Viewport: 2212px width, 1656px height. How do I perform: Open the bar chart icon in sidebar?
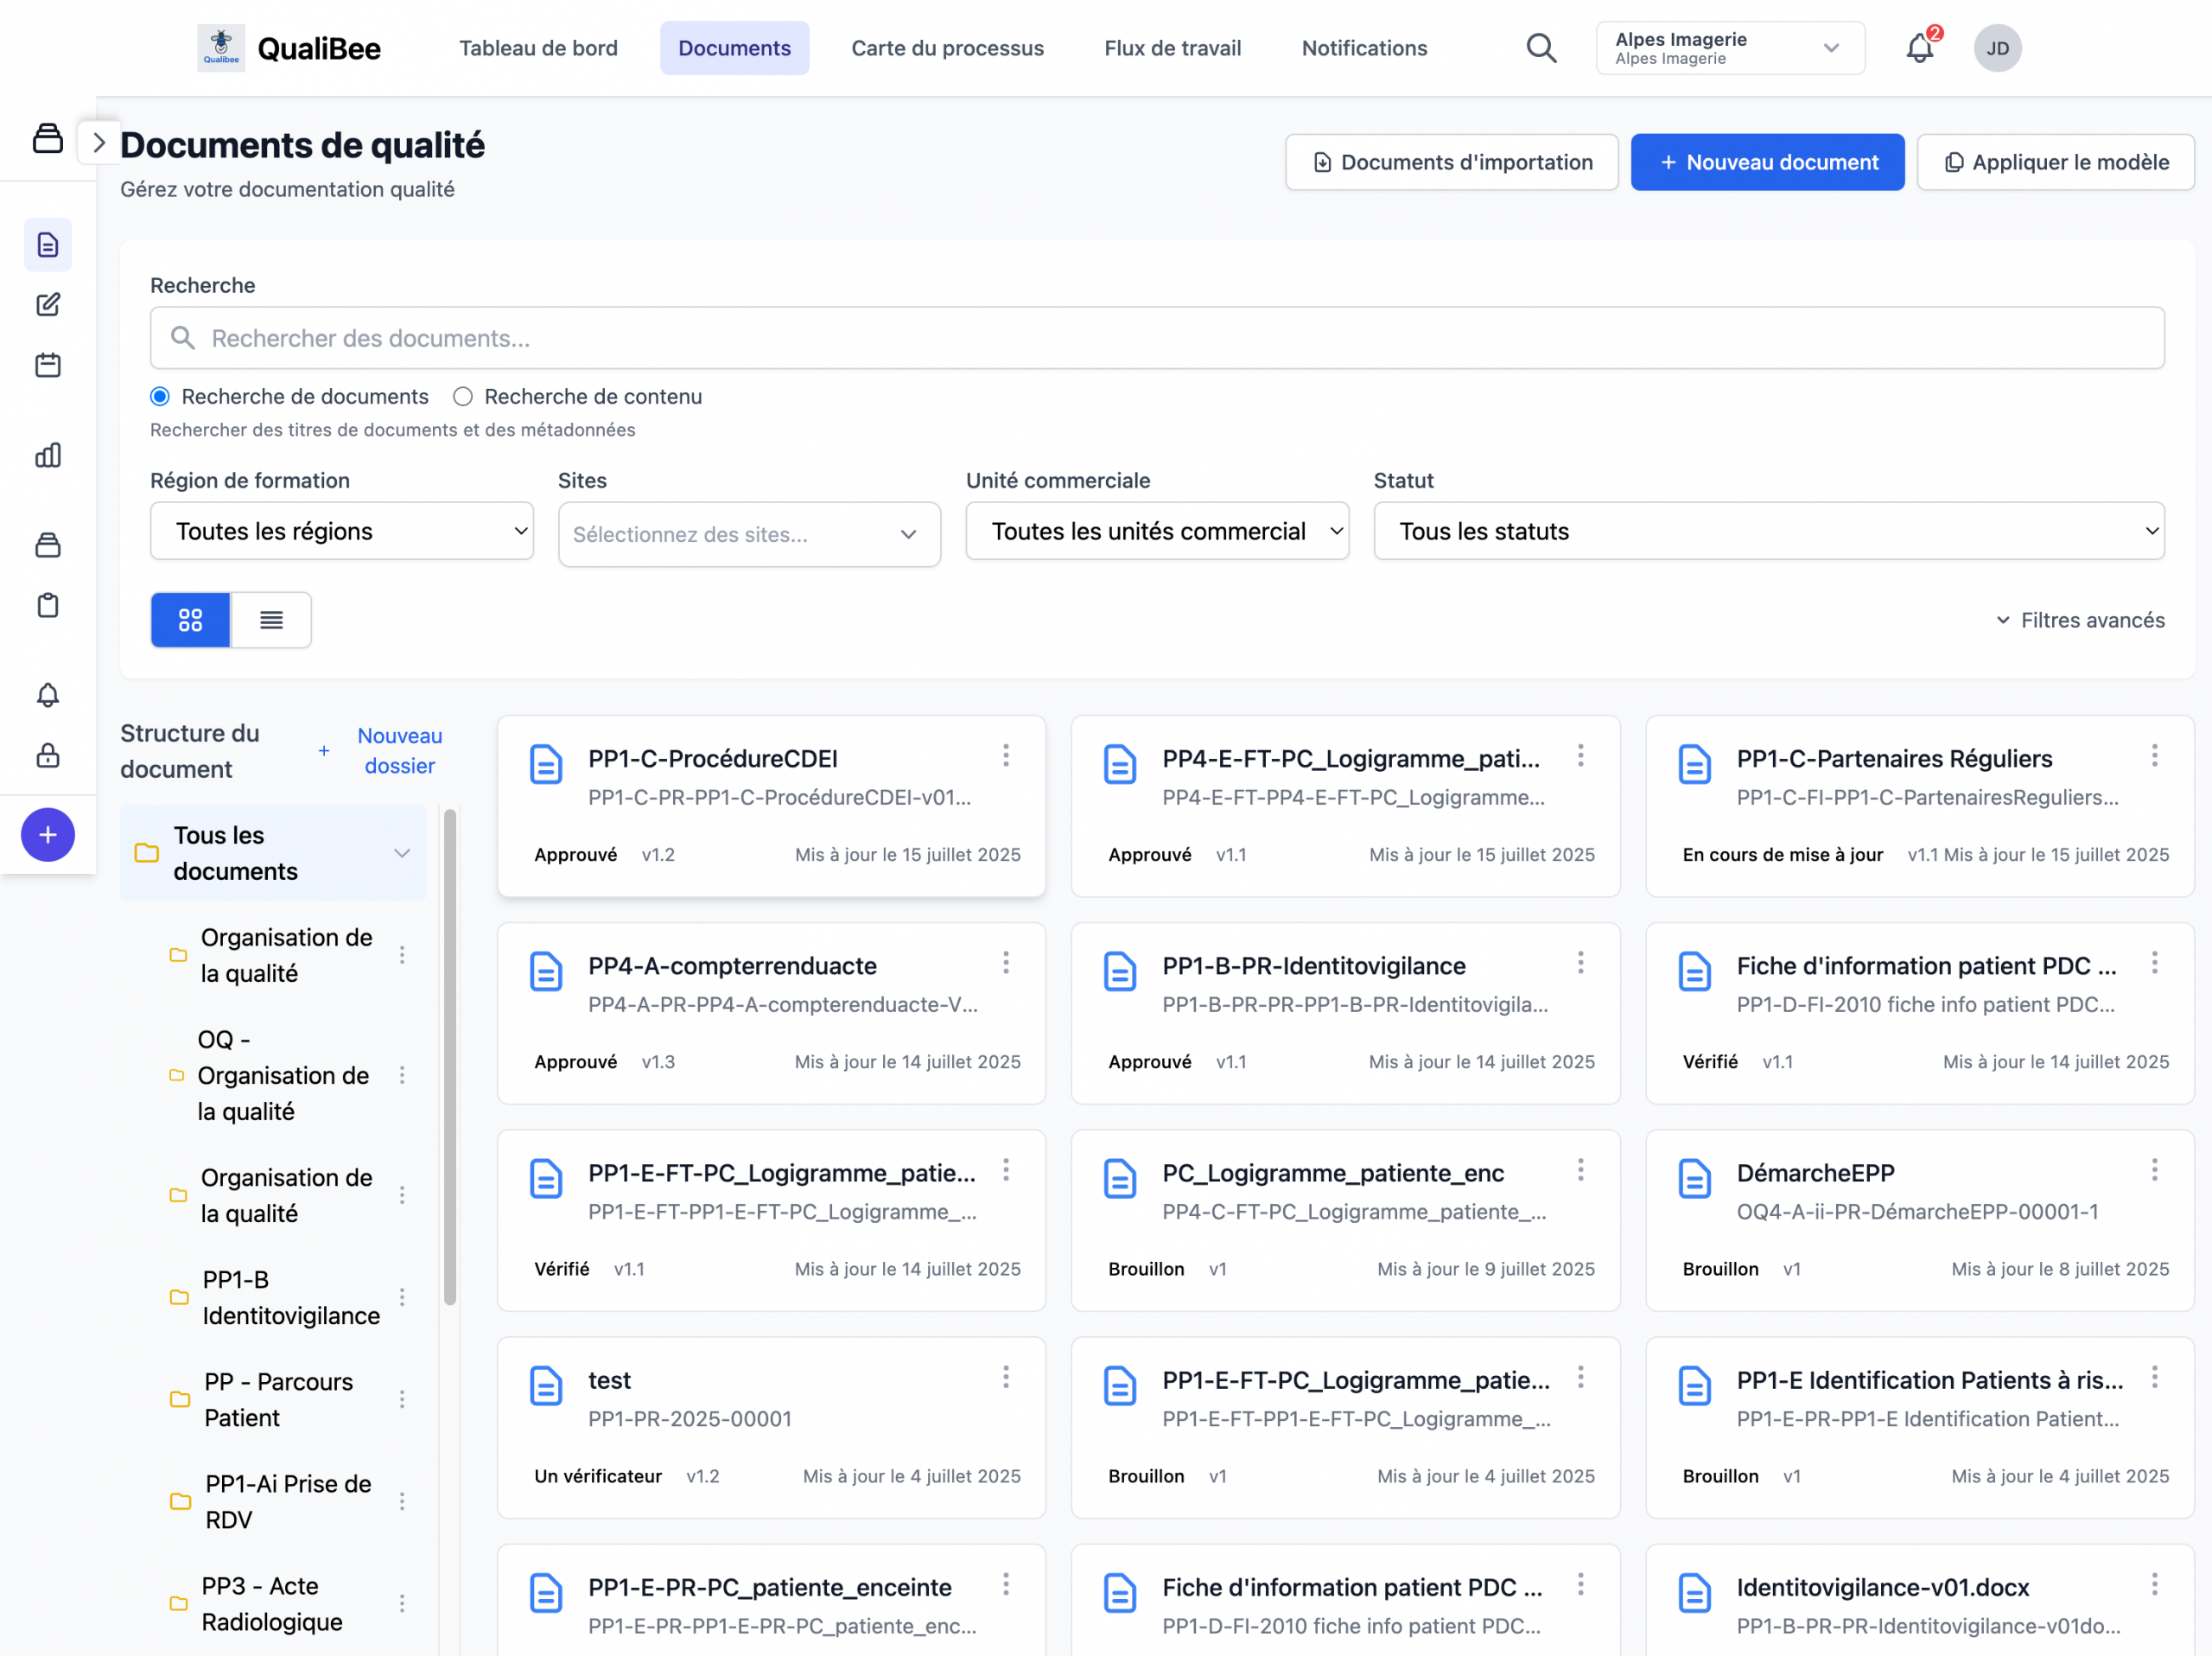click(48, 455)
